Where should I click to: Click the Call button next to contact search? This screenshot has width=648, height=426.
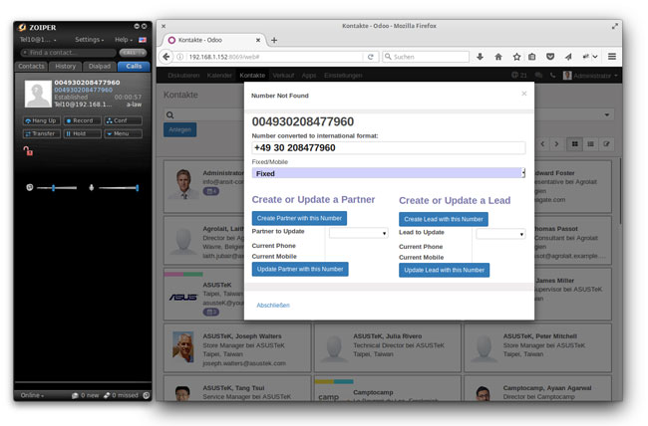133,53
